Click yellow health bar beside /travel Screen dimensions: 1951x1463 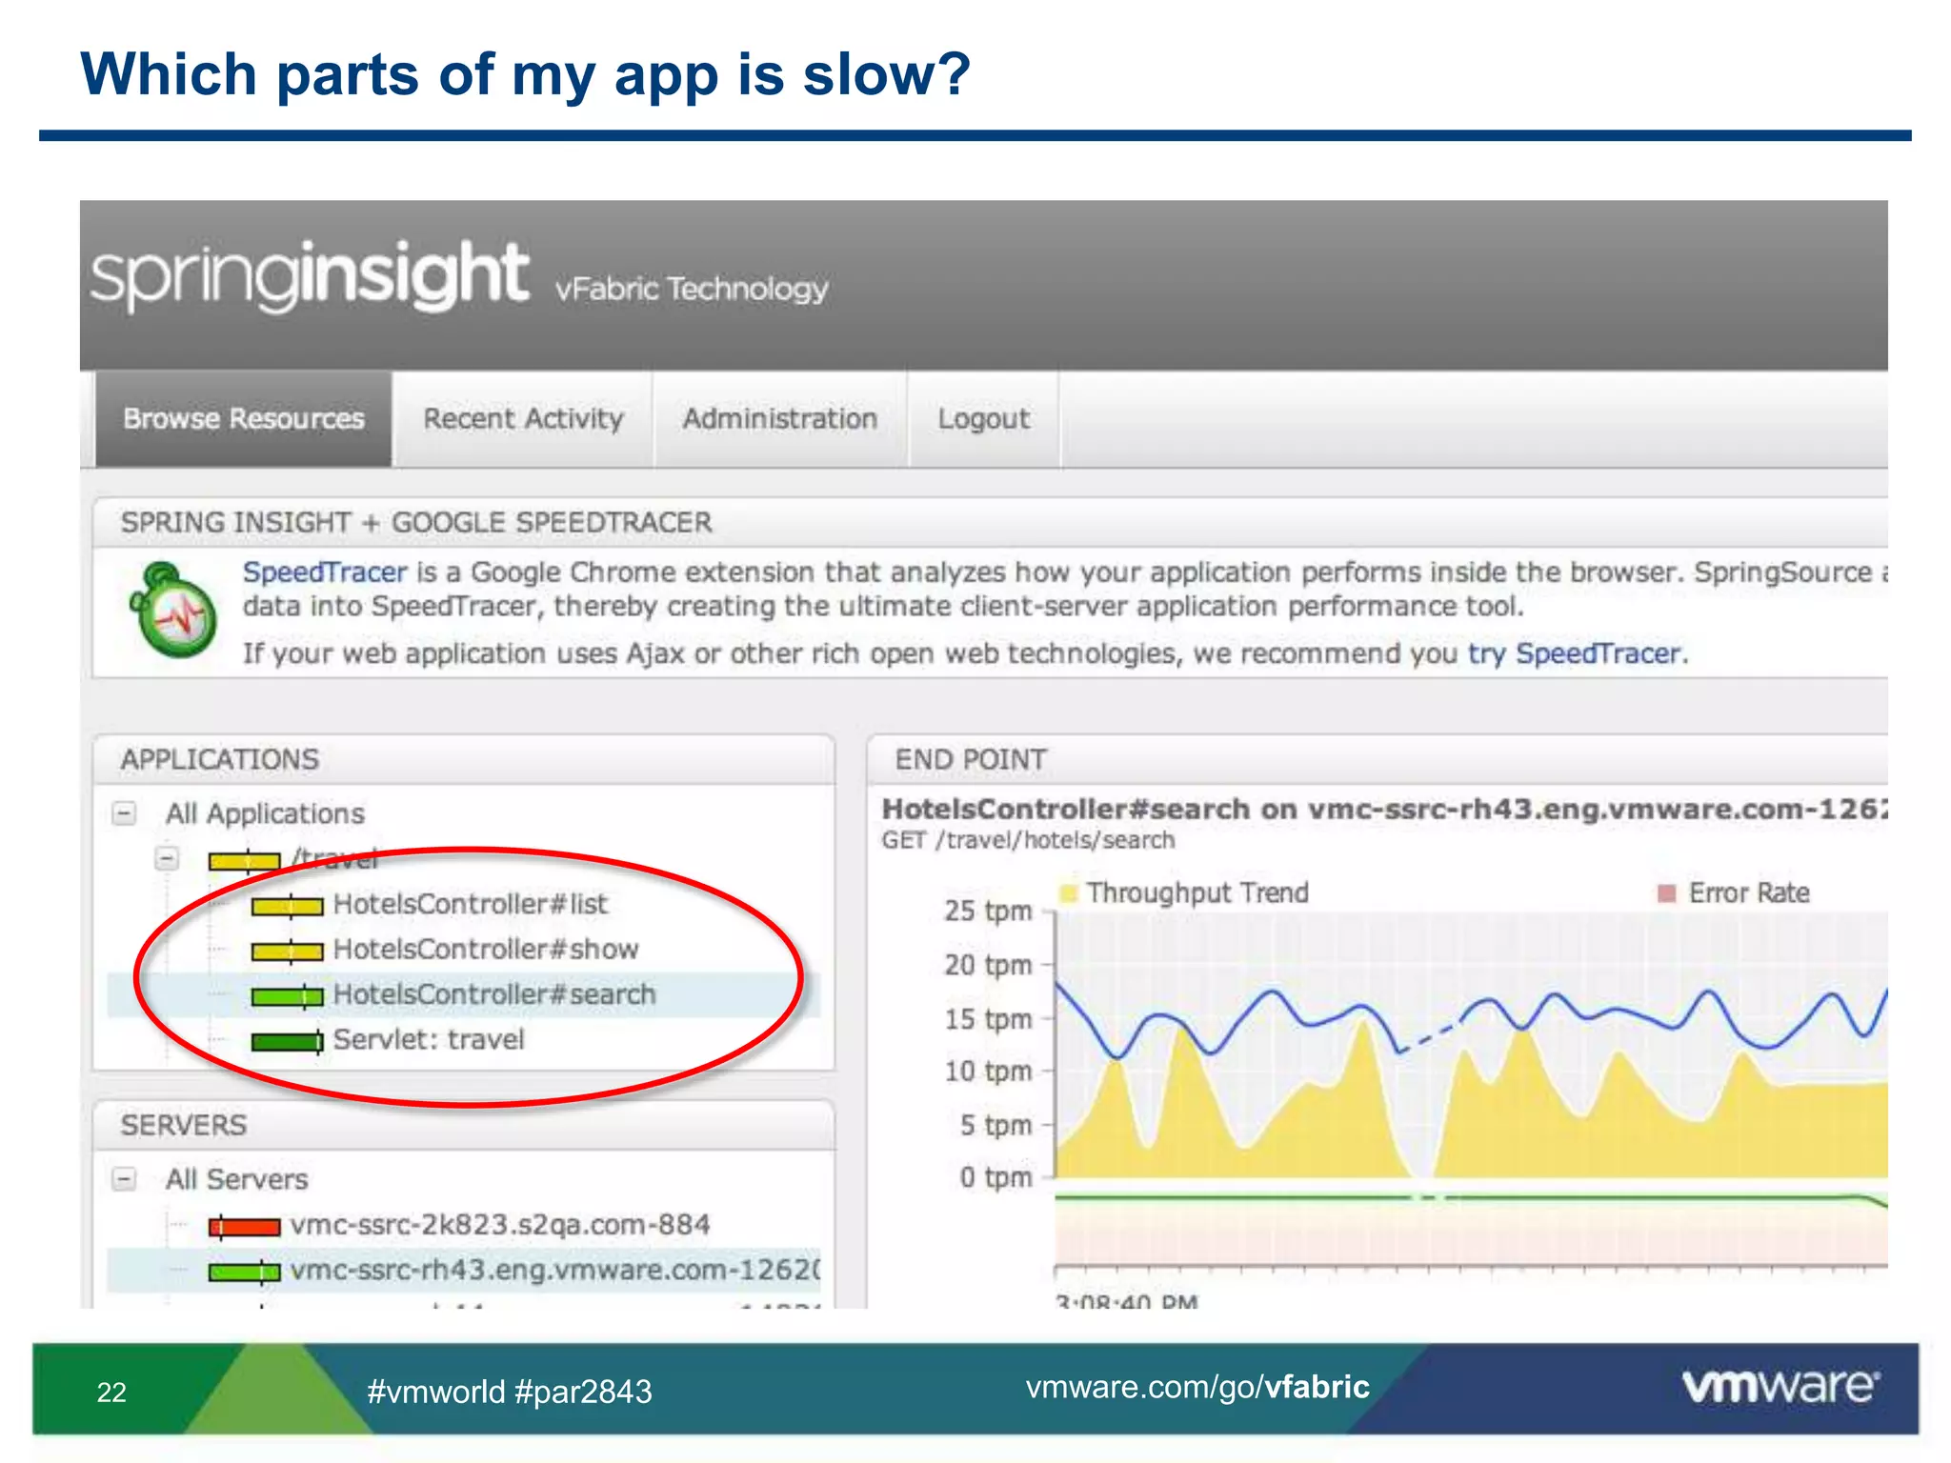(245, 861)
